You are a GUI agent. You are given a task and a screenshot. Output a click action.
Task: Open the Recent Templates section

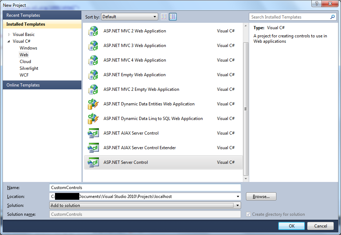(x=42, y=15)
